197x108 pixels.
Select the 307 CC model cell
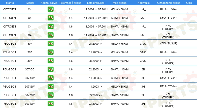(30, 69)
